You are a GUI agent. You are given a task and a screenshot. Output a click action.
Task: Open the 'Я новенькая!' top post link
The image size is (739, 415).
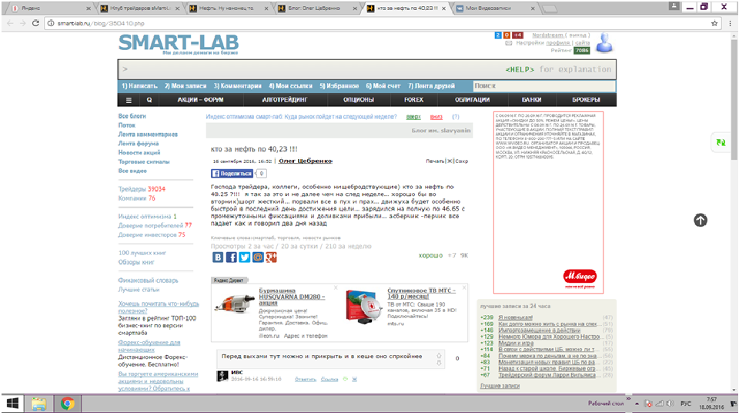click(515, 317)
